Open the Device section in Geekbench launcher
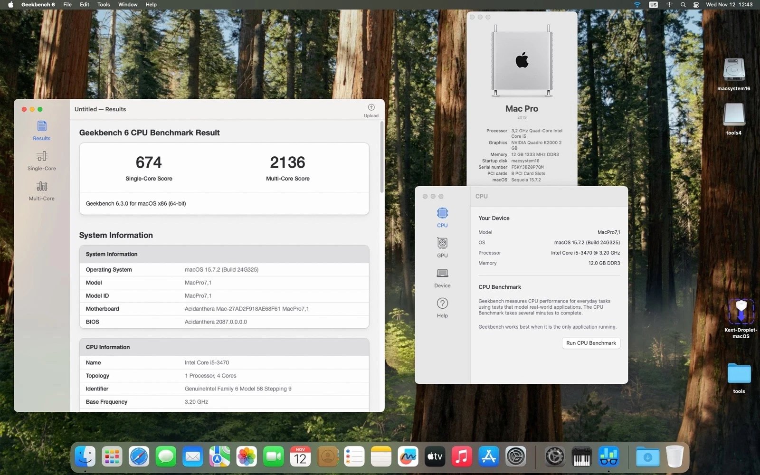 click(x=442, y=278)
